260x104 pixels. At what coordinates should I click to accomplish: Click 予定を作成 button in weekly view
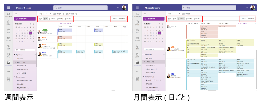pos(25,19)
